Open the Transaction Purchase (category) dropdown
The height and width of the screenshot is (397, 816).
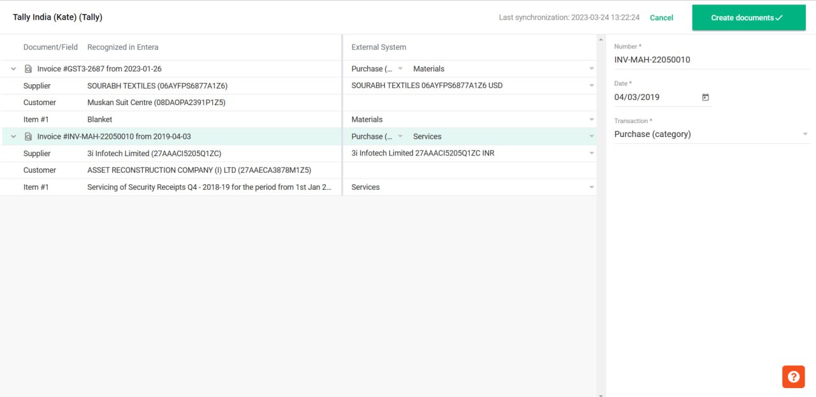tap(711, 134)
